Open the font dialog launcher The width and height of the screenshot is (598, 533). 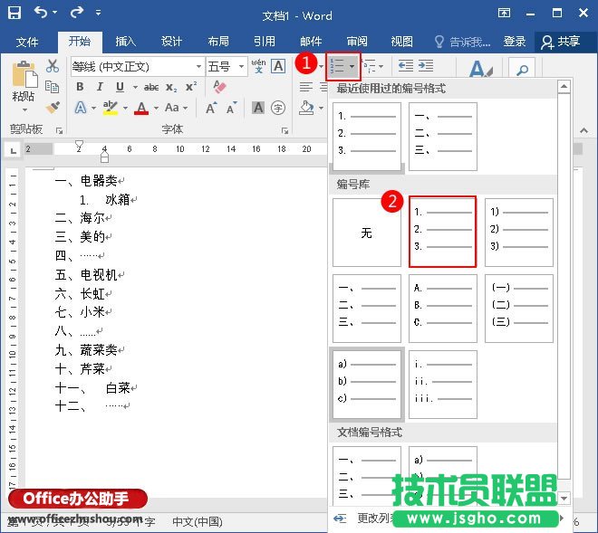click(285, 130)
